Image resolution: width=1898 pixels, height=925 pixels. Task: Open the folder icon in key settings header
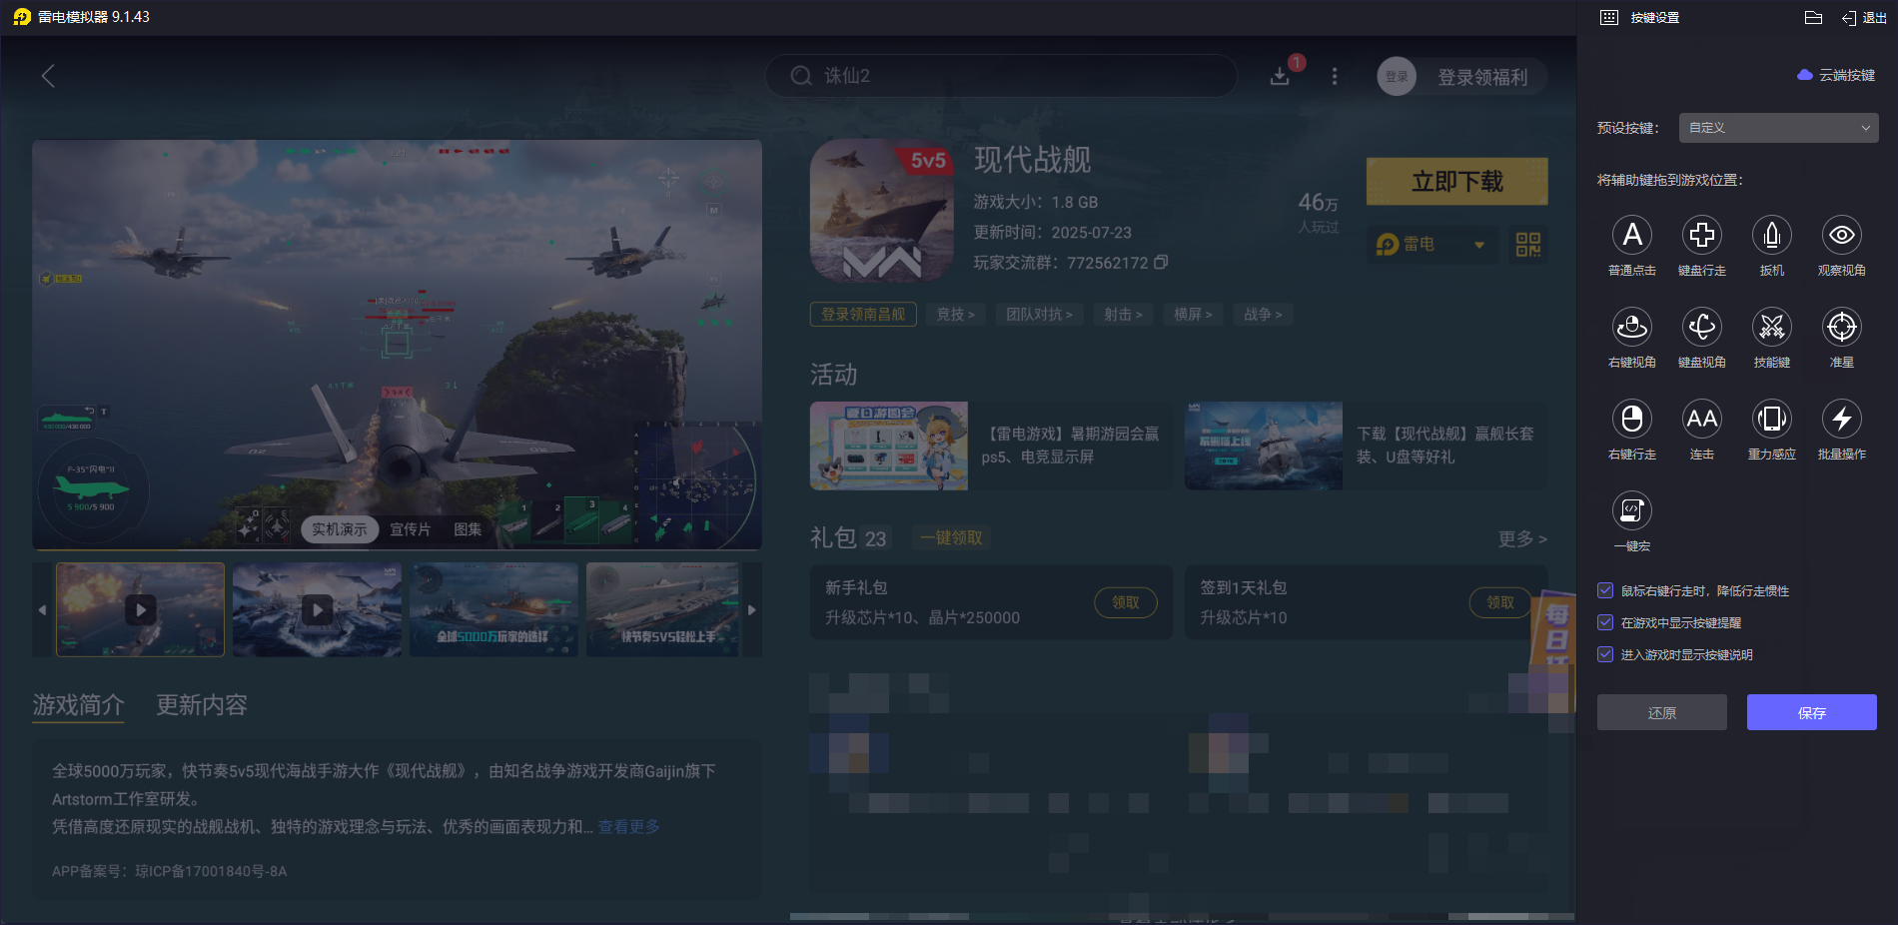[1814, 17]
